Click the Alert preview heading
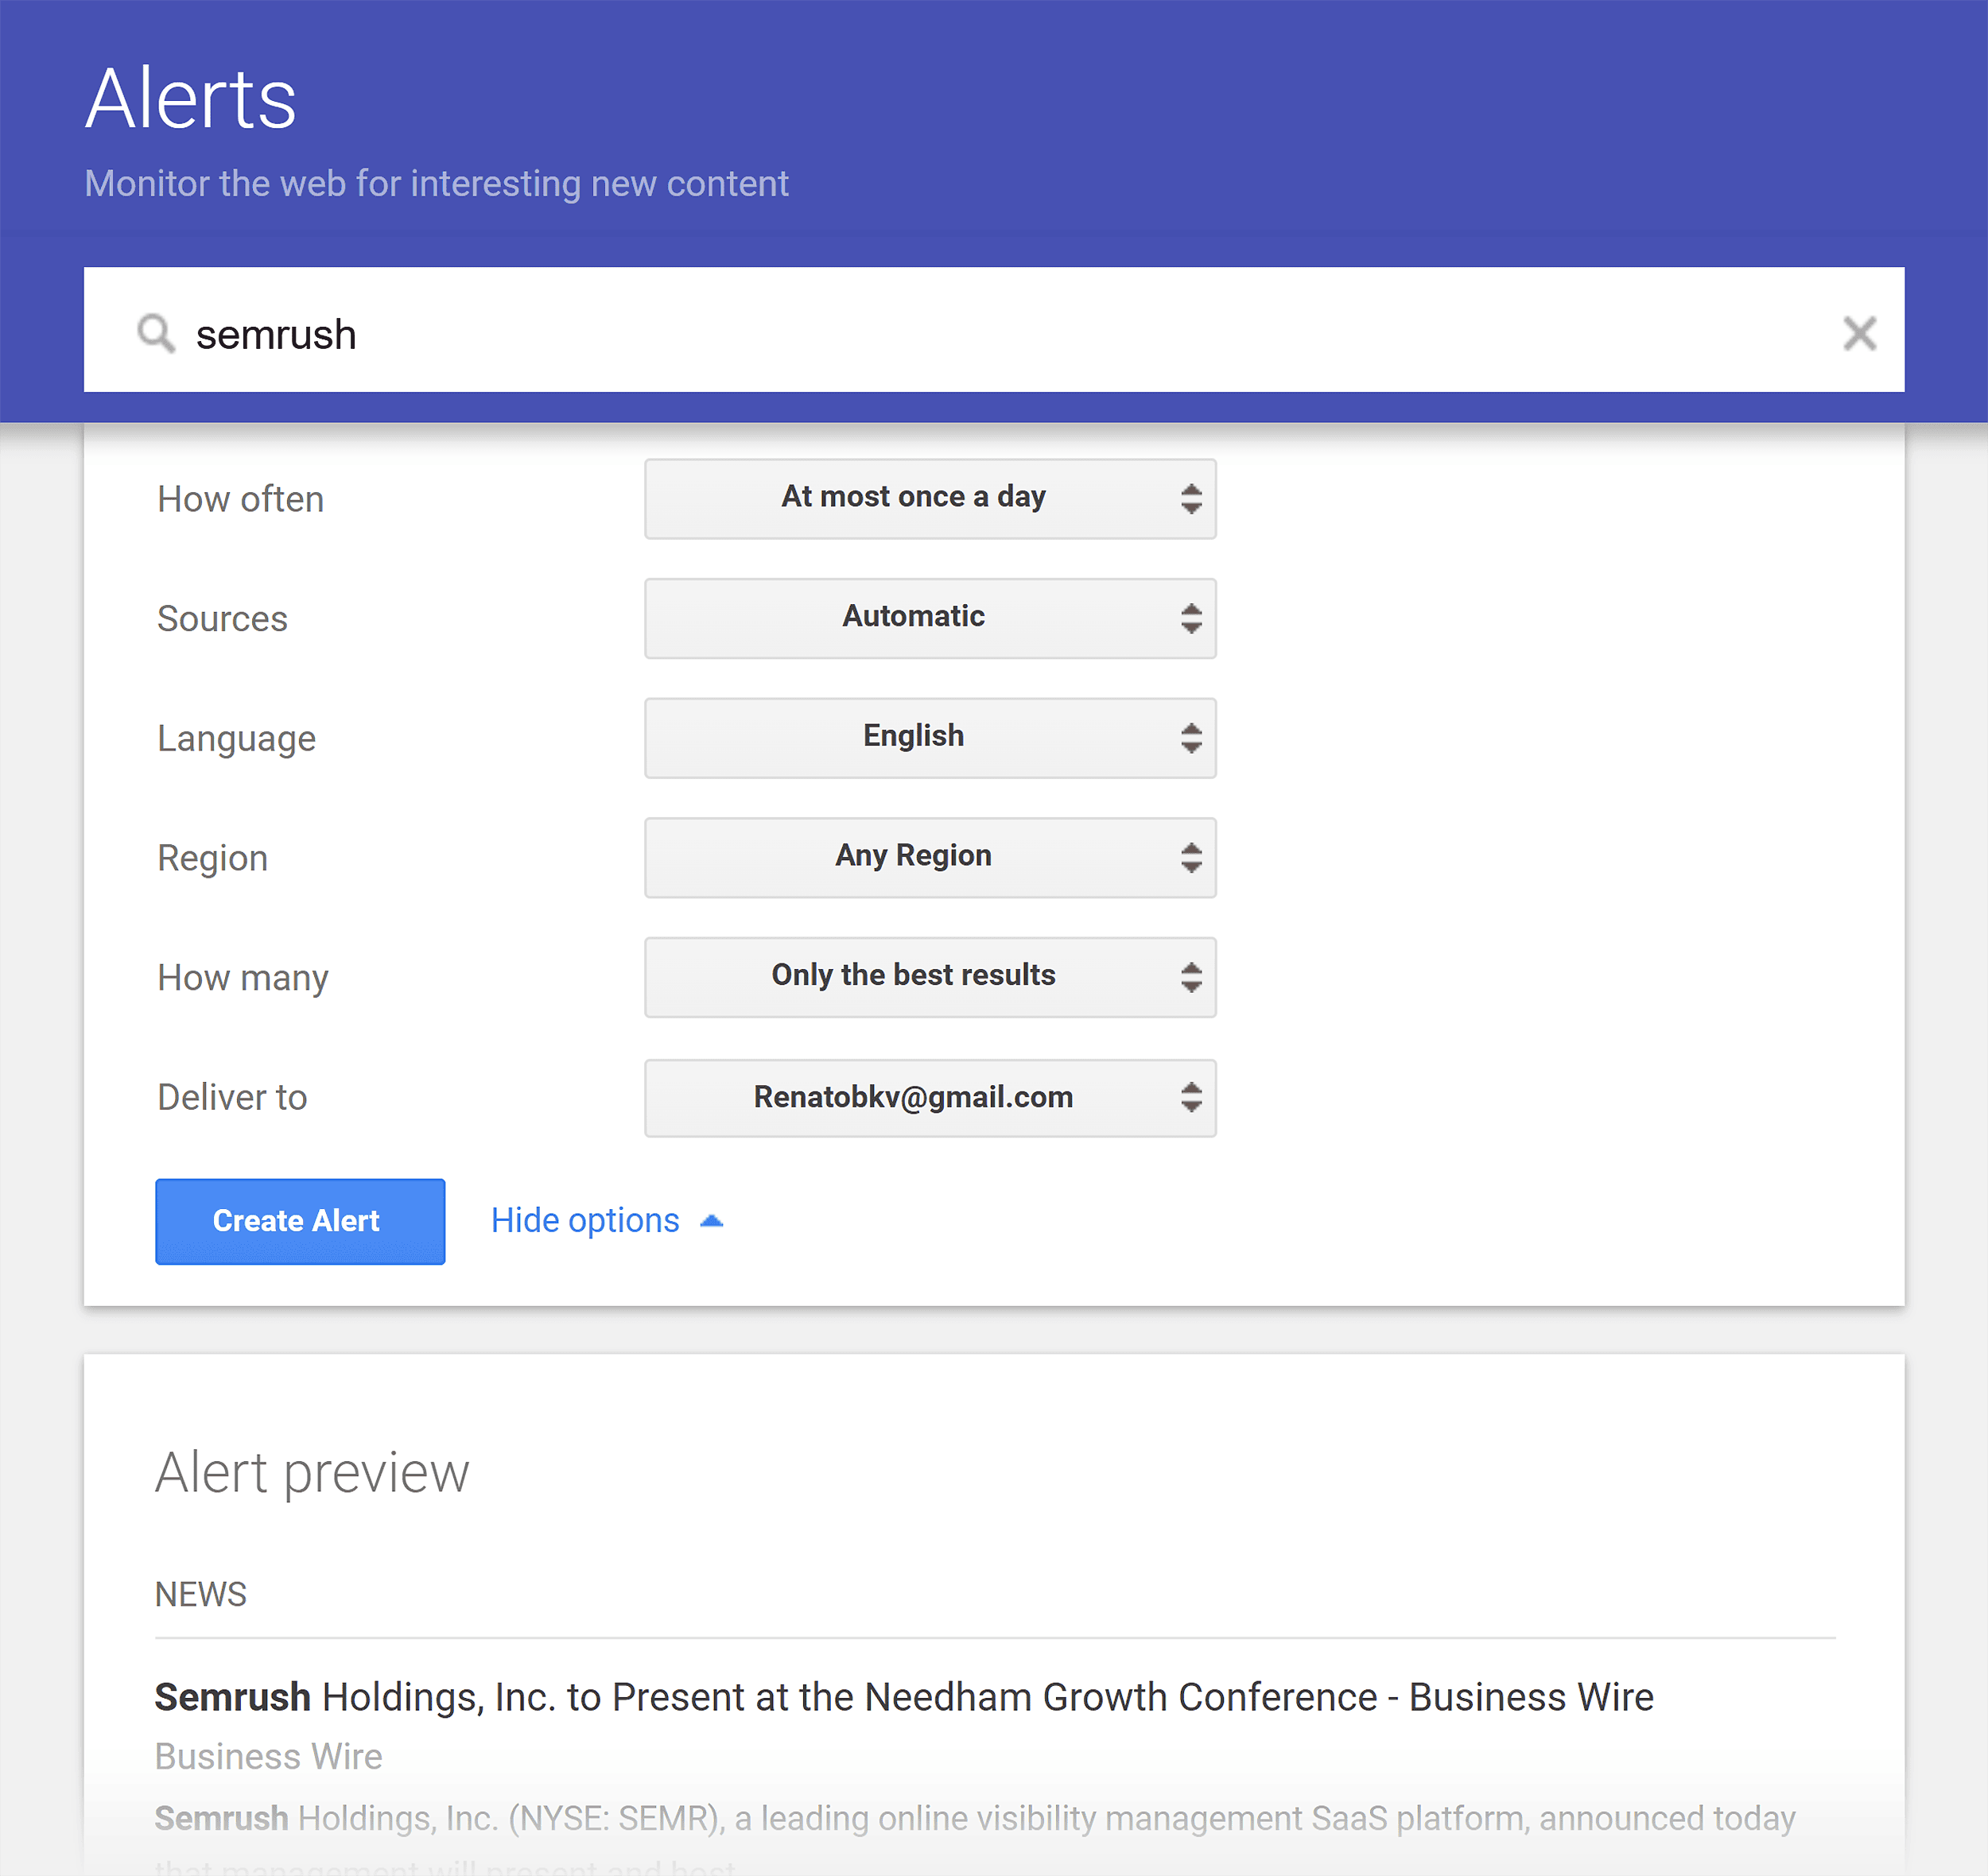This screenshot has height=1876, width=1988. coord(311,1473)
